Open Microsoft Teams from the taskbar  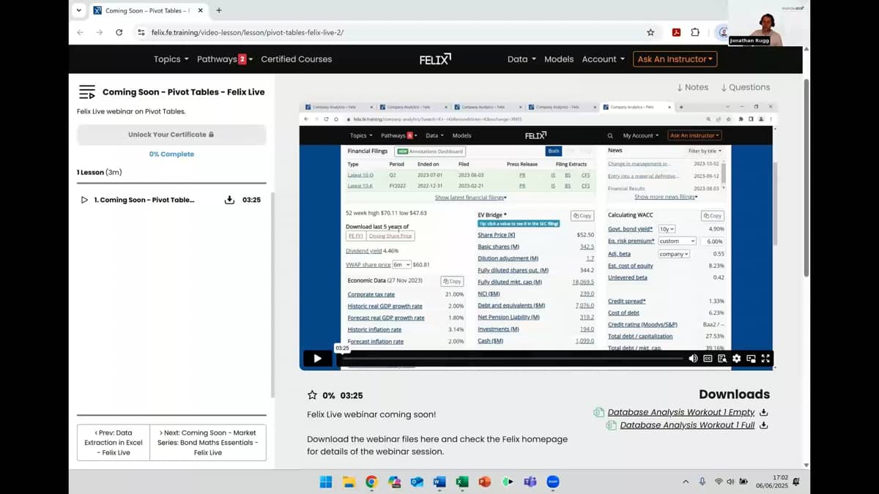pos(530,482)
